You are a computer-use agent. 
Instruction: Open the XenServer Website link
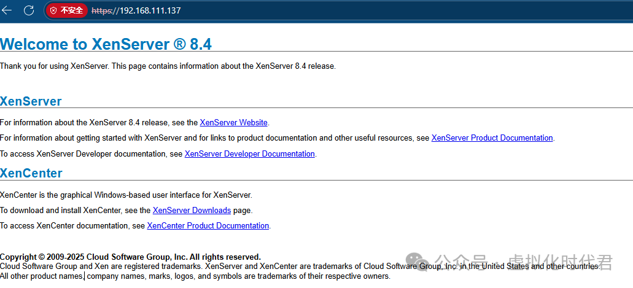click(233, 122)
